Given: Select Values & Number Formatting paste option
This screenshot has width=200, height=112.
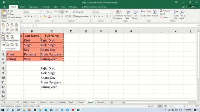Looking at the screenshot, I should tap(7, 37).
